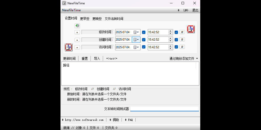Toggle the 创建时间 time checkbox

click(176, 40)
